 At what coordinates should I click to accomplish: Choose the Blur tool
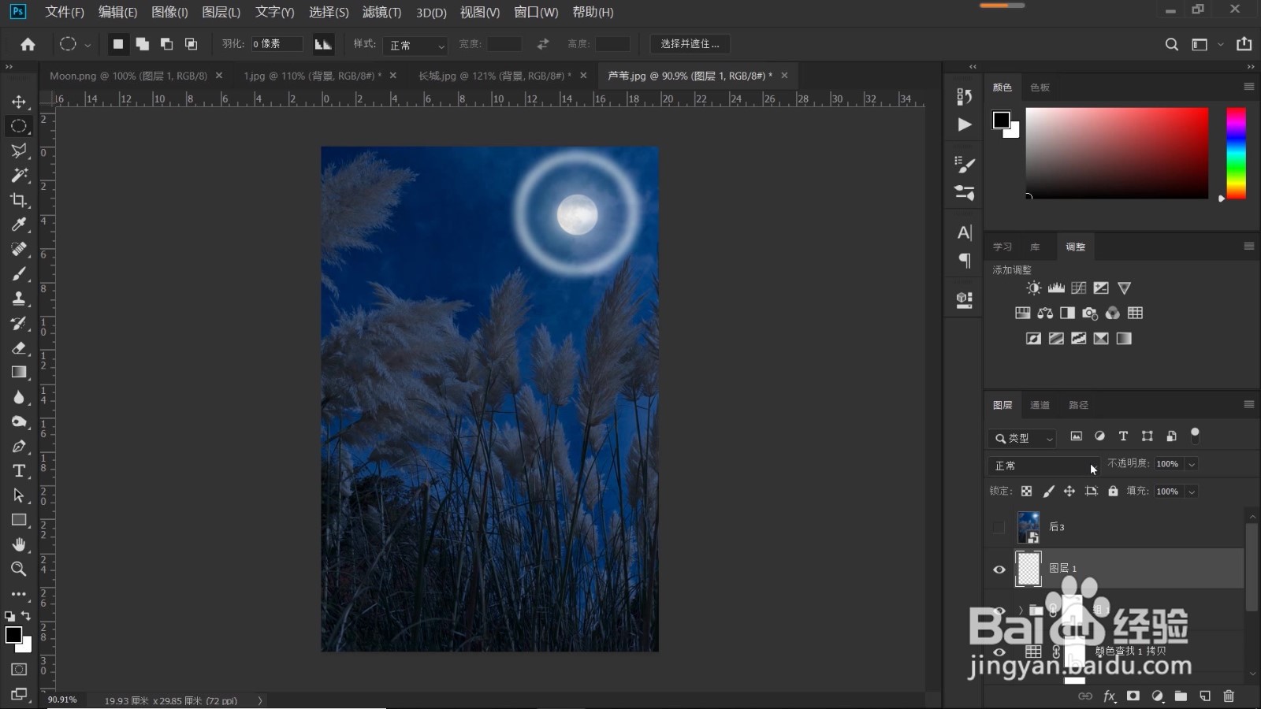click(19, 397)
